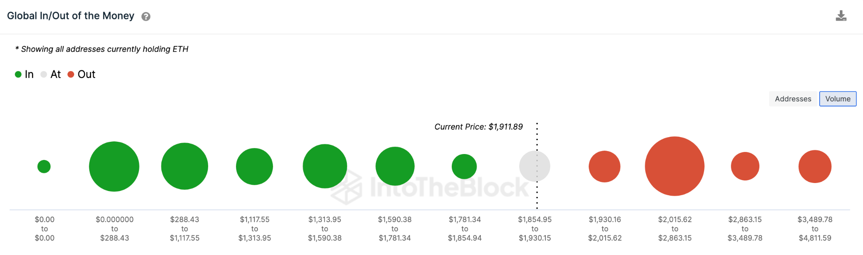Screen dimensions: 863x255
Task: Select the gray bubble at $1,854.95 to $1,930.15
Action: click(x=535, y=166)
